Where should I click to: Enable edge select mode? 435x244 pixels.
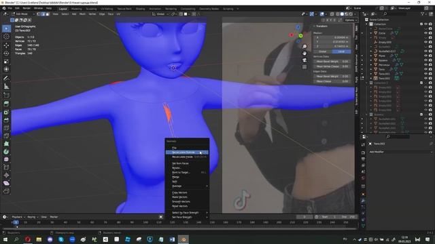point(43,14)
